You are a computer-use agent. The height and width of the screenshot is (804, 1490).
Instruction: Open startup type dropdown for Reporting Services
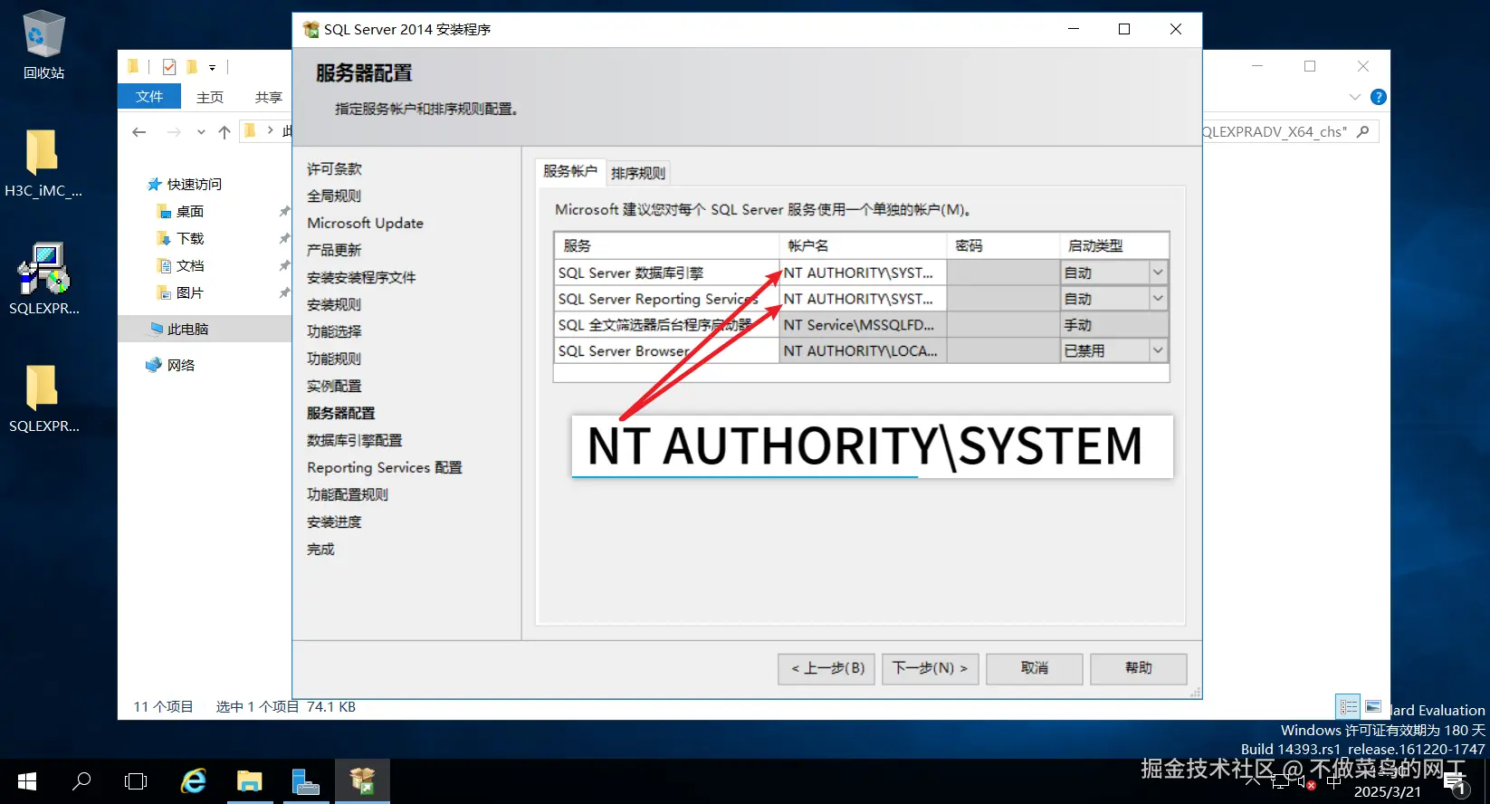coord(1158,298)
